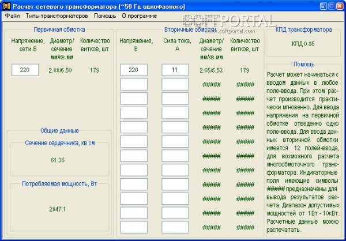Click the КПД 0.85 efficiency value
This screenshot has width=346, height=241.
(303, 44)
